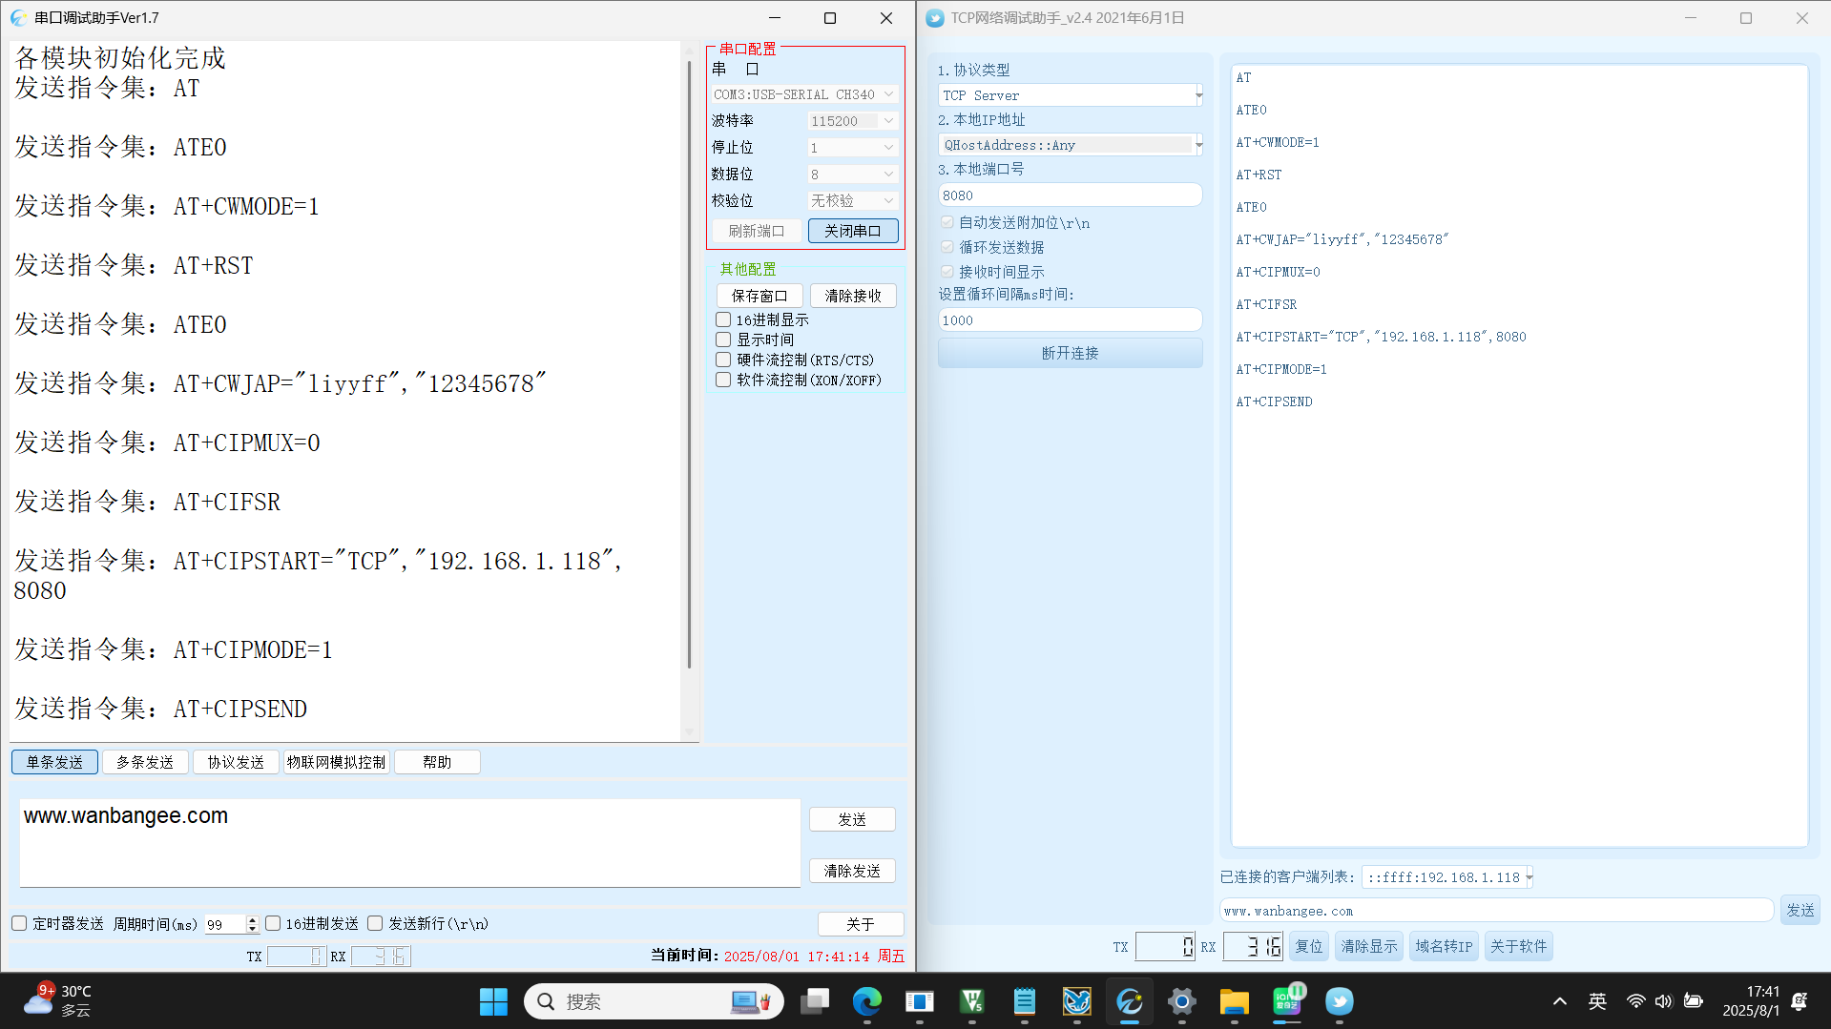Open the 波特率 115200 dropdown
The width and height of the screenshot is (1831, 1029).
851,121
